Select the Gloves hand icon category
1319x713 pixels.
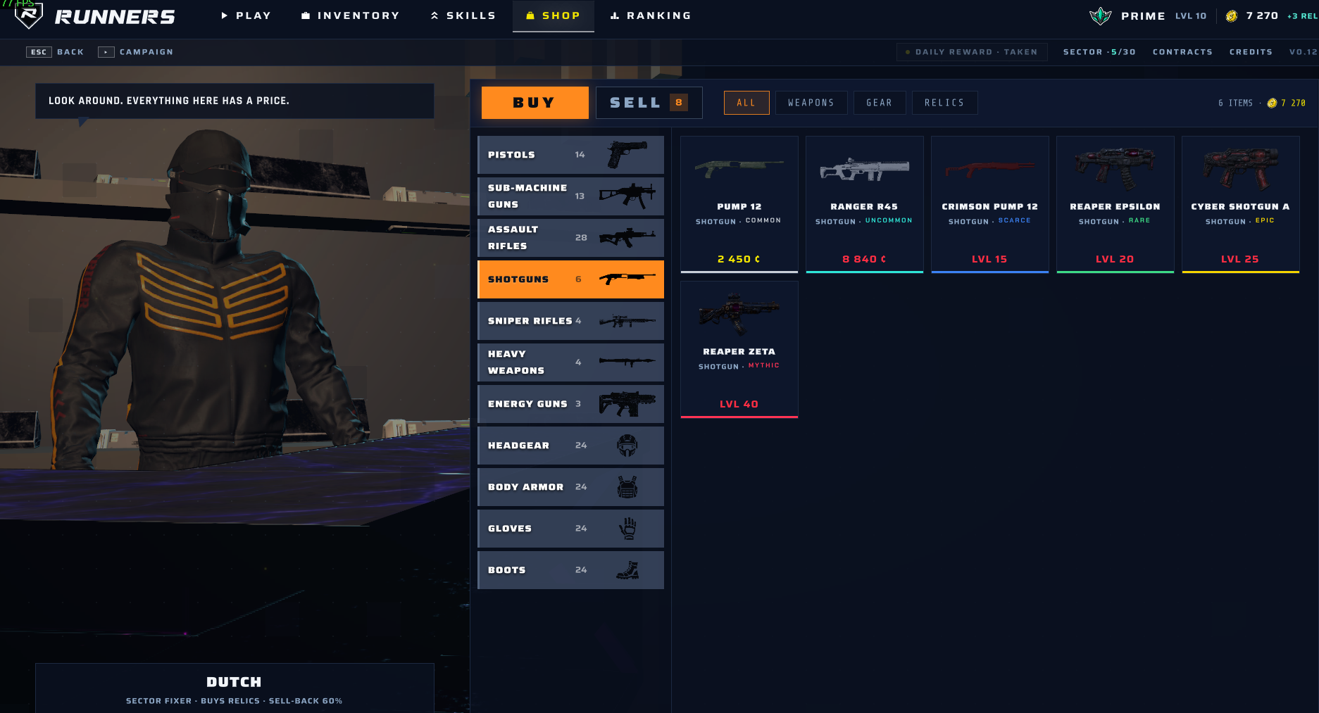point(627,529)
